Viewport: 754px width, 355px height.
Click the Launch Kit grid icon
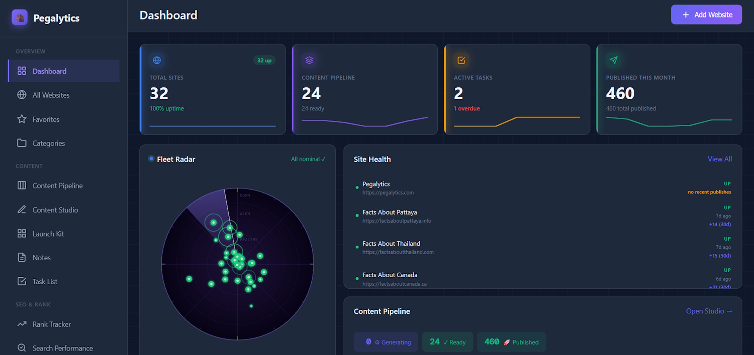point(22,234)
